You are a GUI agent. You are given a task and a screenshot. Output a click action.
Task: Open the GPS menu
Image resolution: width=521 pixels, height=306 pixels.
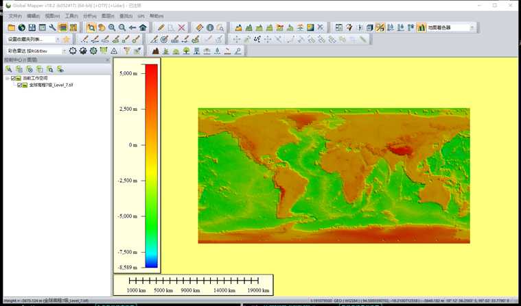coord(141,16)
